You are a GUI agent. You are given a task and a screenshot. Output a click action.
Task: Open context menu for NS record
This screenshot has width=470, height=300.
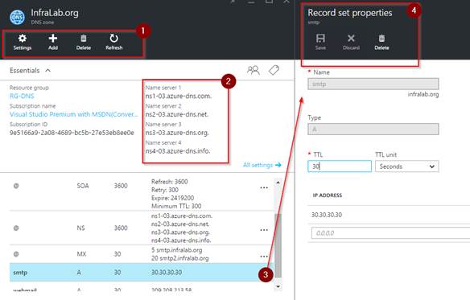(x=264, y=230)
